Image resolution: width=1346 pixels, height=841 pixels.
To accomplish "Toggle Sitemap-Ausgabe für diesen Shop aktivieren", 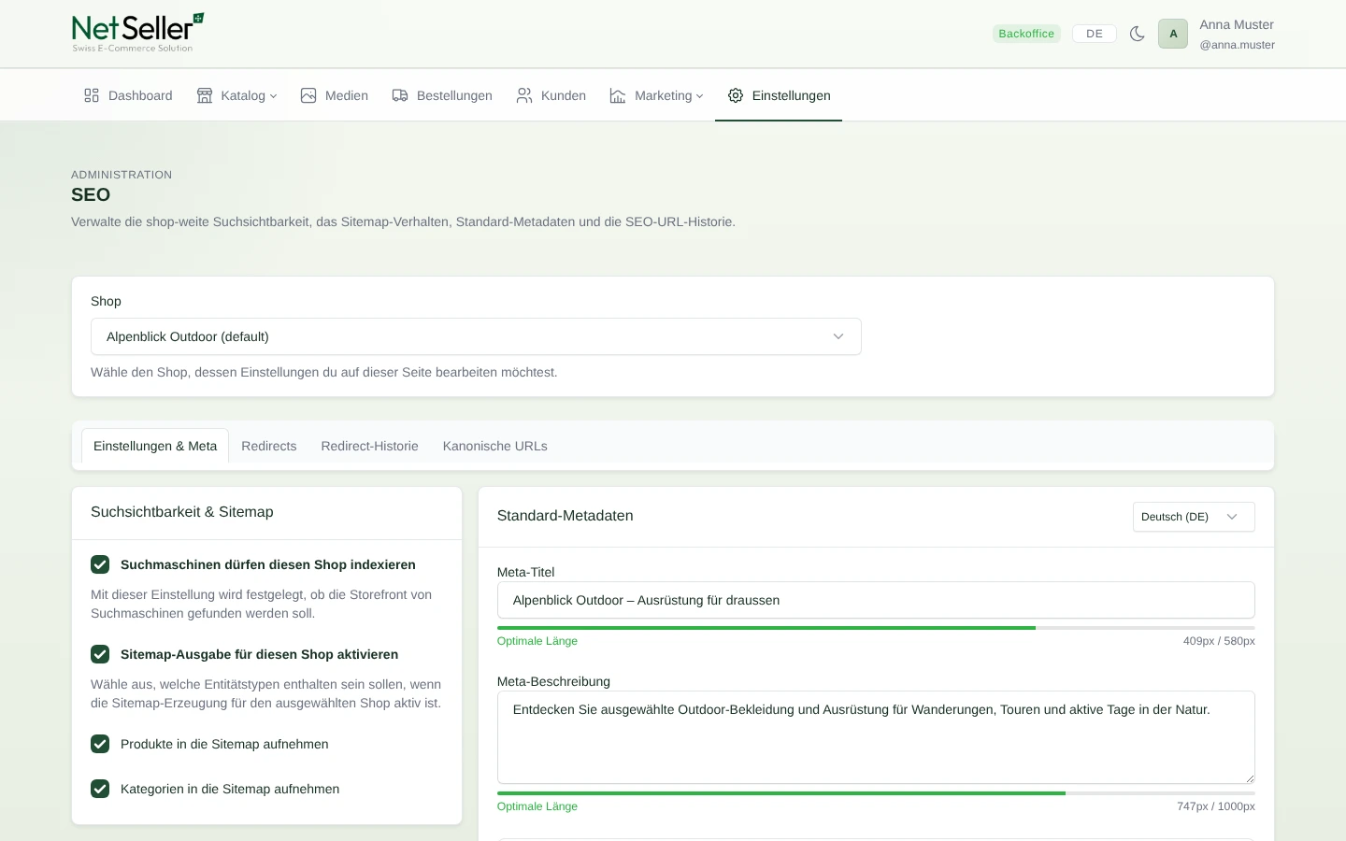I will (100, 654).
